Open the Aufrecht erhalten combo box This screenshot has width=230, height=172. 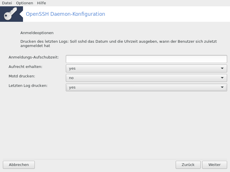point(146,69)
